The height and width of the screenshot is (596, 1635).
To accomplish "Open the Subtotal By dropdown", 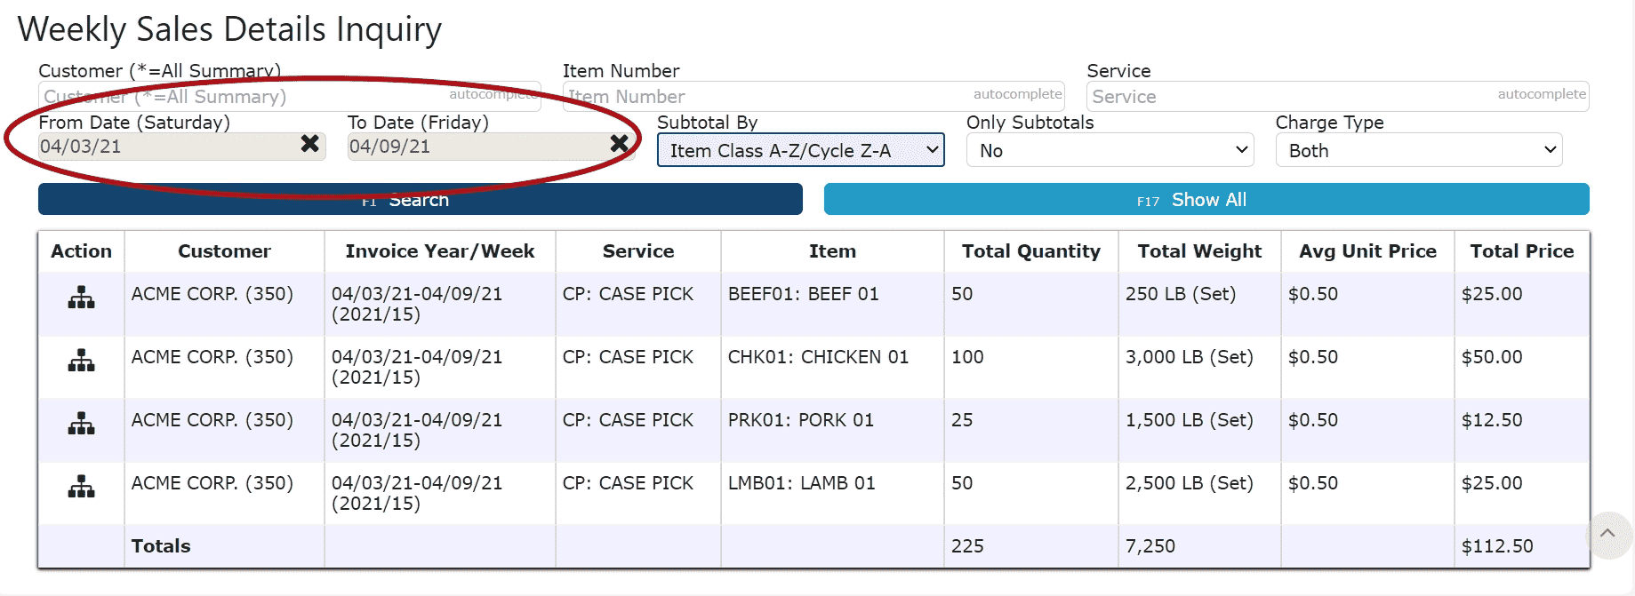I will 800,150.
